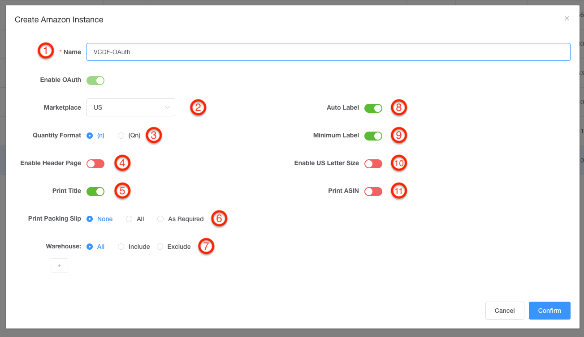Choose the (n) quantity format radio
Image resolution: width=584 pixels, height=337 pixels.
pos(90,136)
